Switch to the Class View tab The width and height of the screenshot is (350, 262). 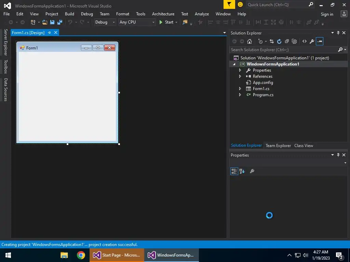[304, 145]
